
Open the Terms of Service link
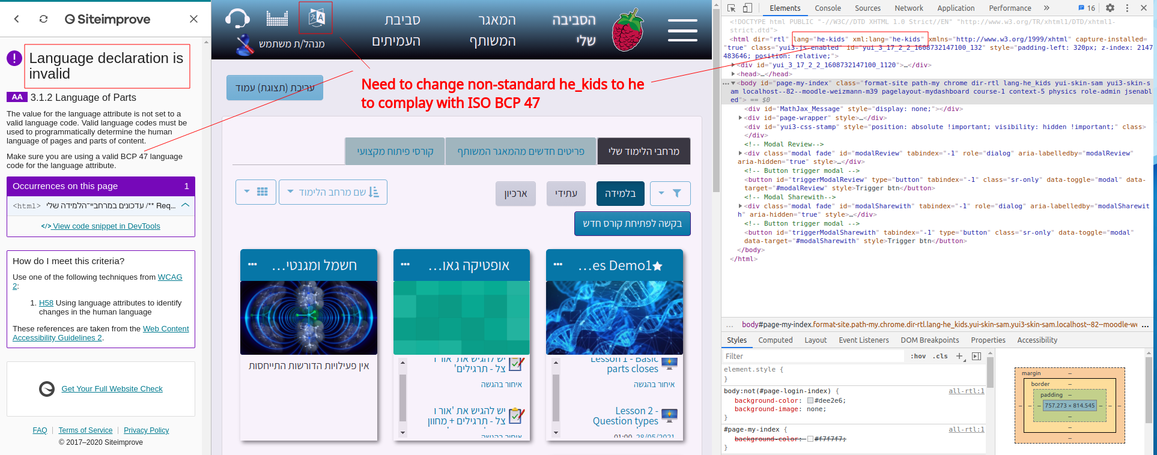85,430
